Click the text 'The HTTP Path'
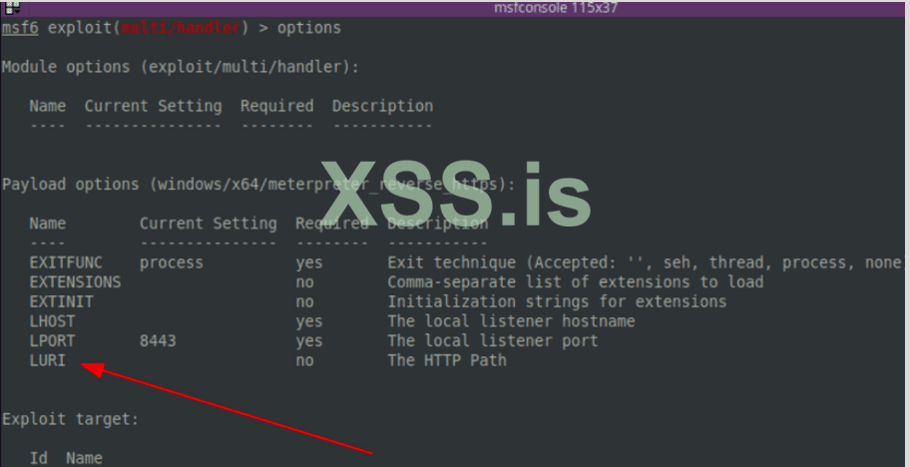 [x=446, y=360]
